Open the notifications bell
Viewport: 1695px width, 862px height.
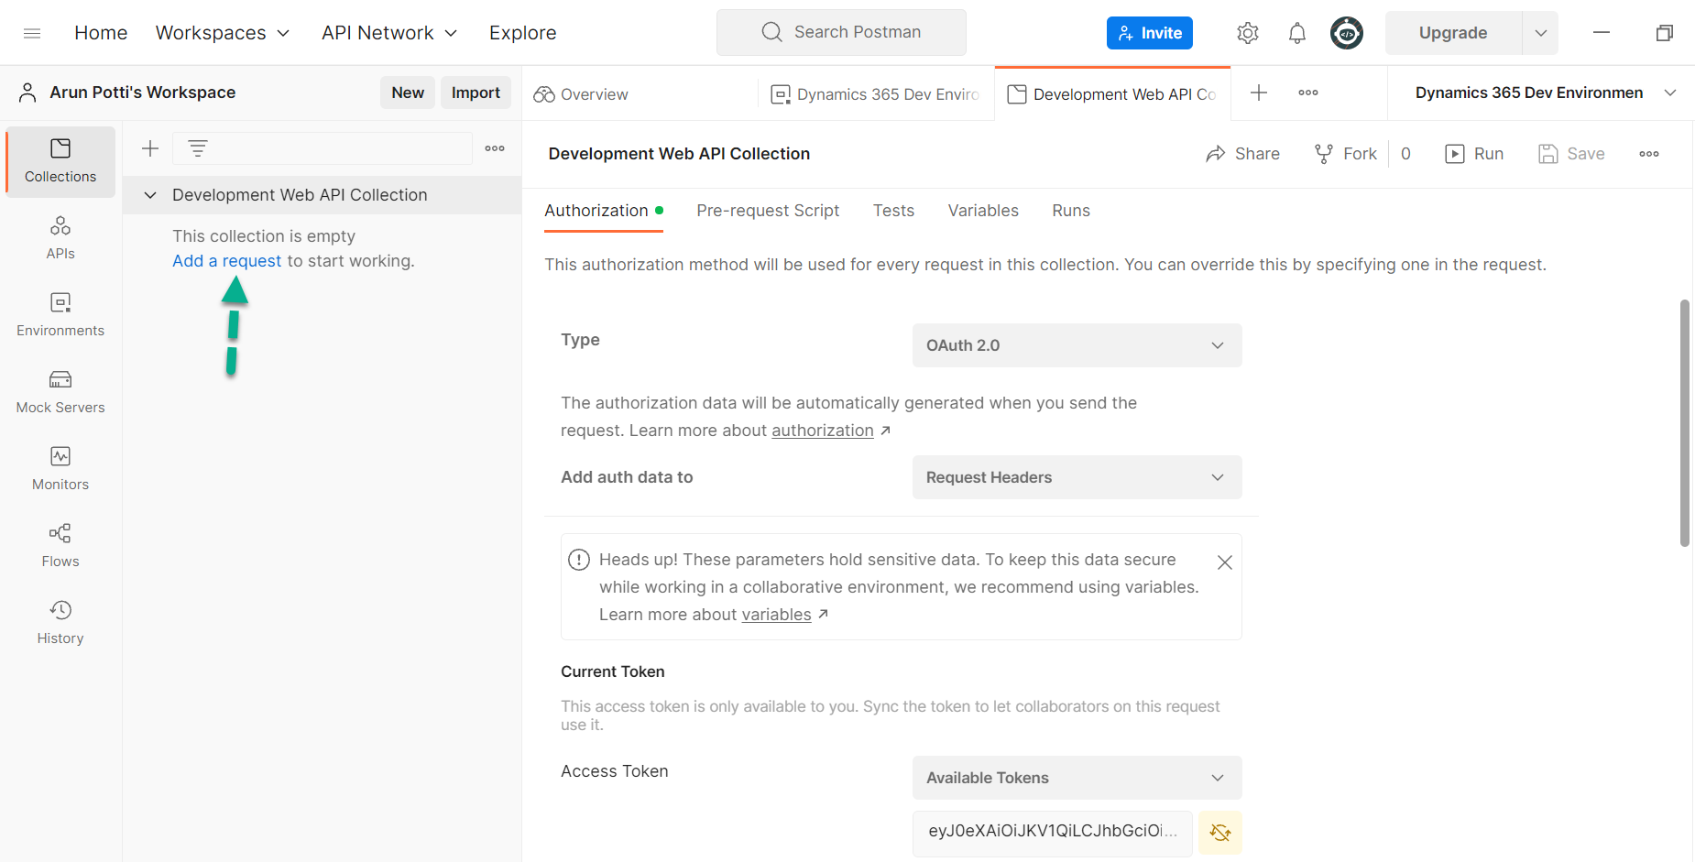point(1297,32)
